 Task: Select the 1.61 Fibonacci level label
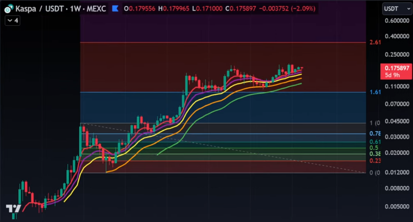tap(375, 92)
